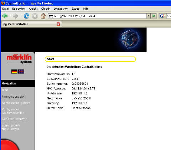Open Konfiguration sichern link

16,103
